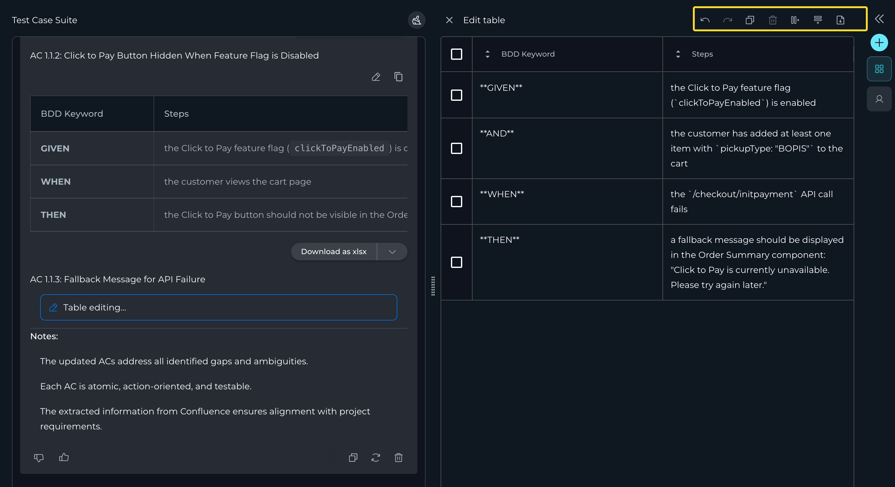Click Download as xlsx button
The image size is (895, 487).
point(333,252)
